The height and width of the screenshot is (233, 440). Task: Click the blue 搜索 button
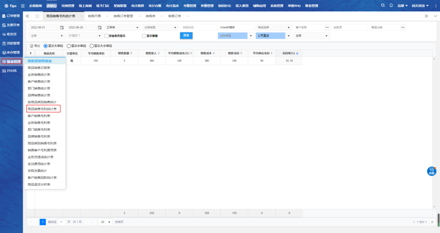[x=186, y=35]
